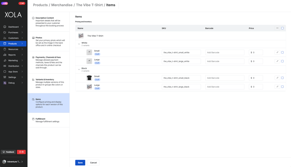Click edit pencil for Small White variant
The width and height of the screenshot is (291, 167).
click(x=277, y=52)
